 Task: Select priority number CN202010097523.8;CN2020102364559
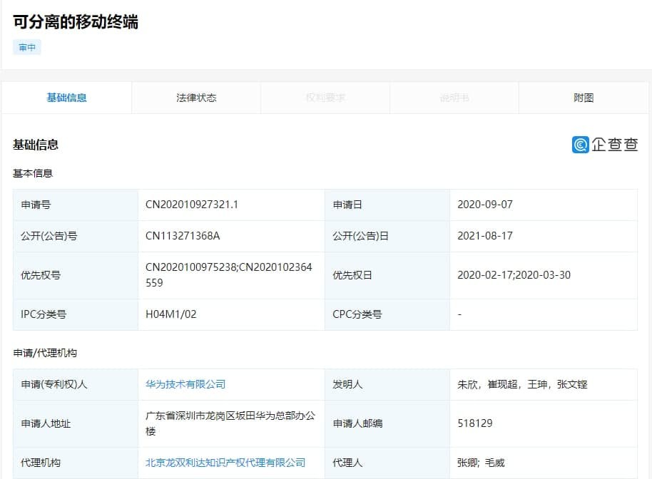click(x=229, y=275)
